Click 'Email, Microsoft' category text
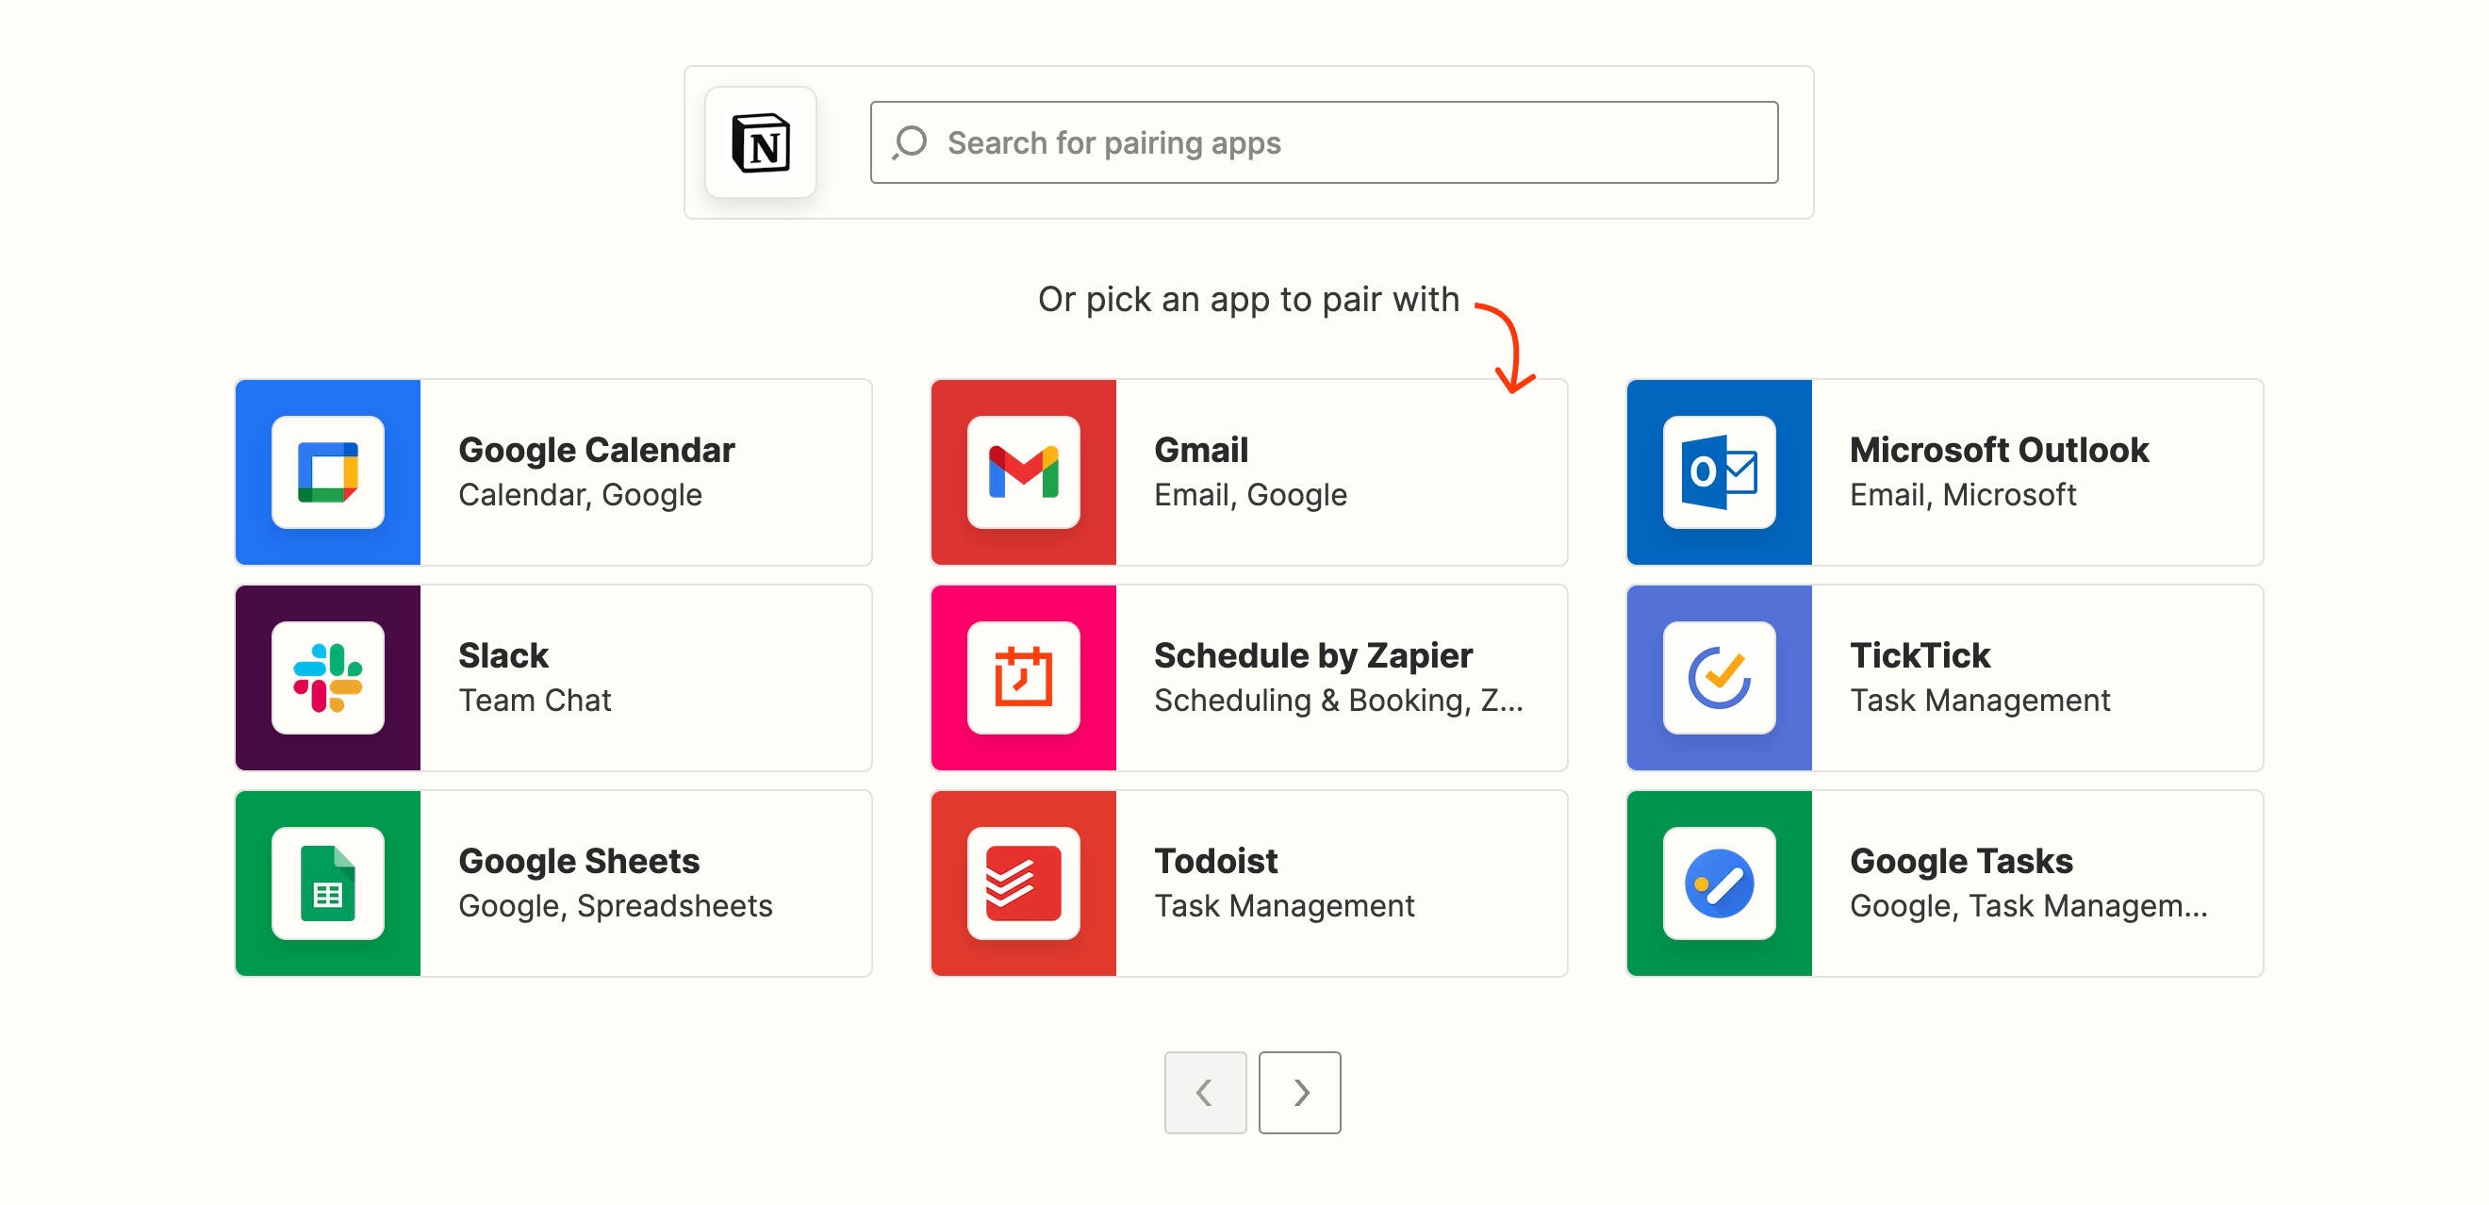This screenshot has width=2489, height=1205. [x=1962, y=495]
